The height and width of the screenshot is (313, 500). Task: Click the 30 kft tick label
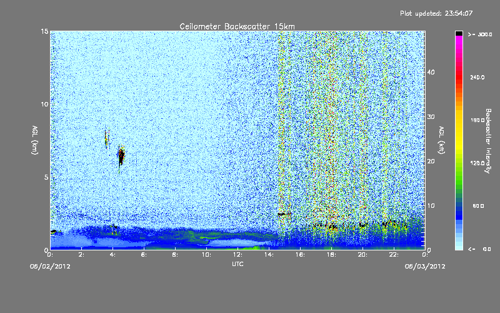pyautogui.click(x=431, y=117)
